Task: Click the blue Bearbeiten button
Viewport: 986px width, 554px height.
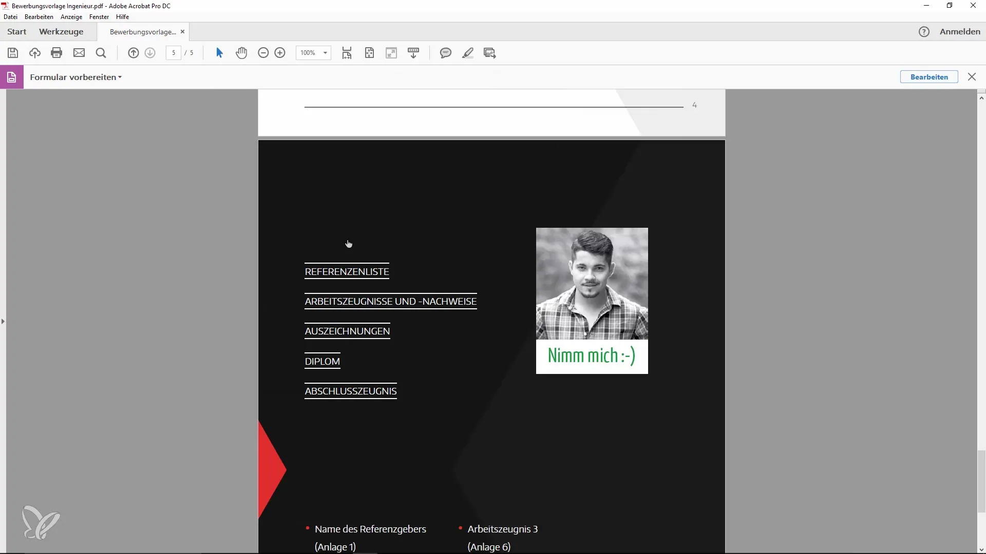Action: pyautogui.click(x=929, y=77)
